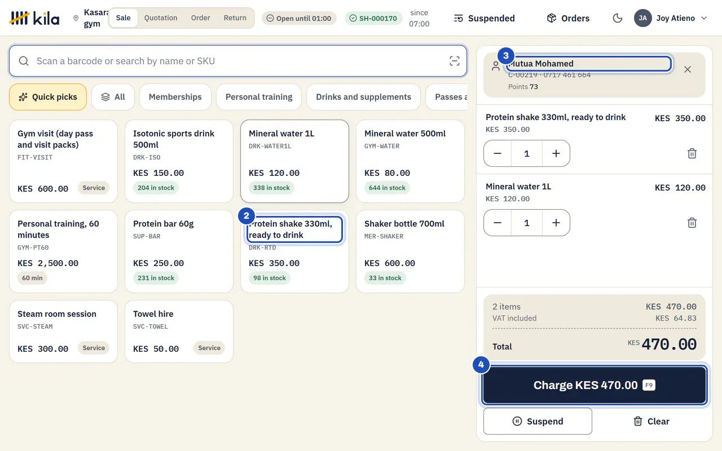Screen dimensions: 722x451
Task: Filter products by Memberships
Action: pyautogui.click(x=175, y=97)
